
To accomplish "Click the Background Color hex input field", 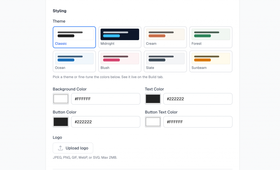I will click(106, 99).
